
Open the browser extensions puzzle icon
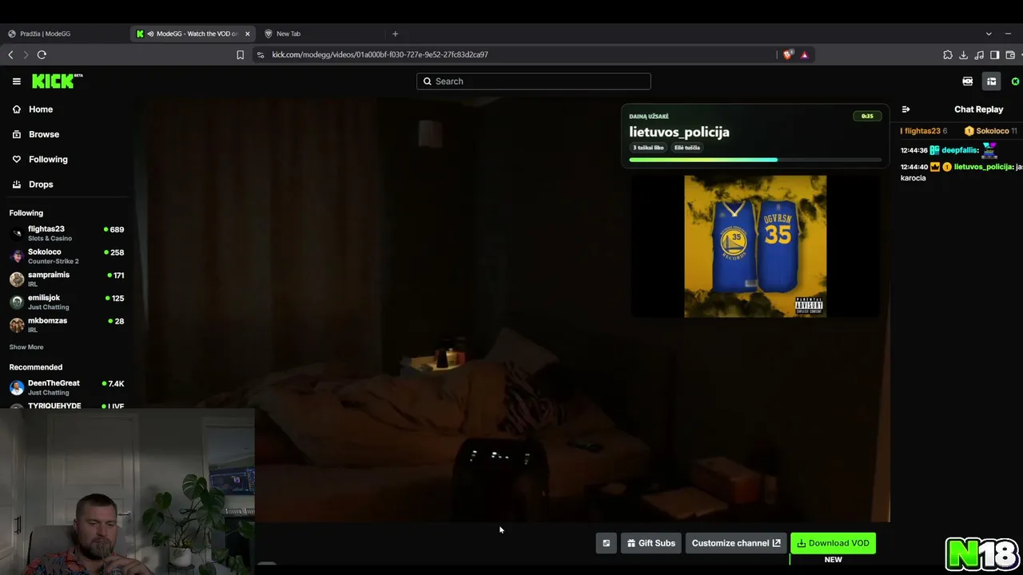pos(948,55)
